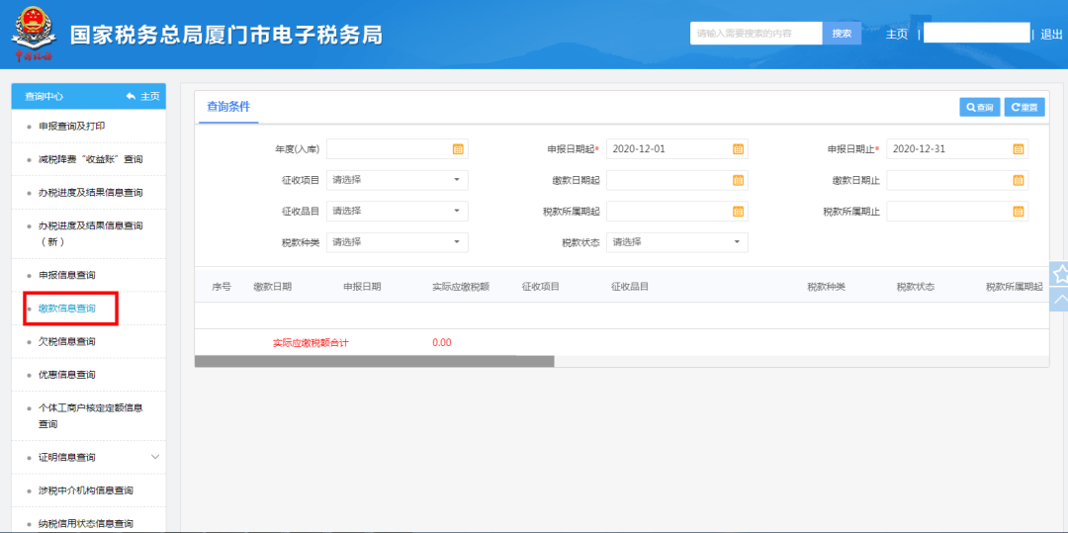Expand the 征收项目 dropdown
The width and height of the screenshot is (1068, 533).
click(456, 180)
